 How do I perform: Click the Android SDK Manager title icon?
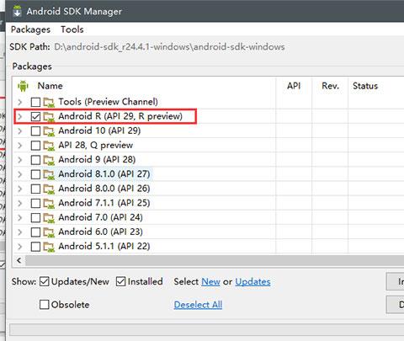pos(18,11)
